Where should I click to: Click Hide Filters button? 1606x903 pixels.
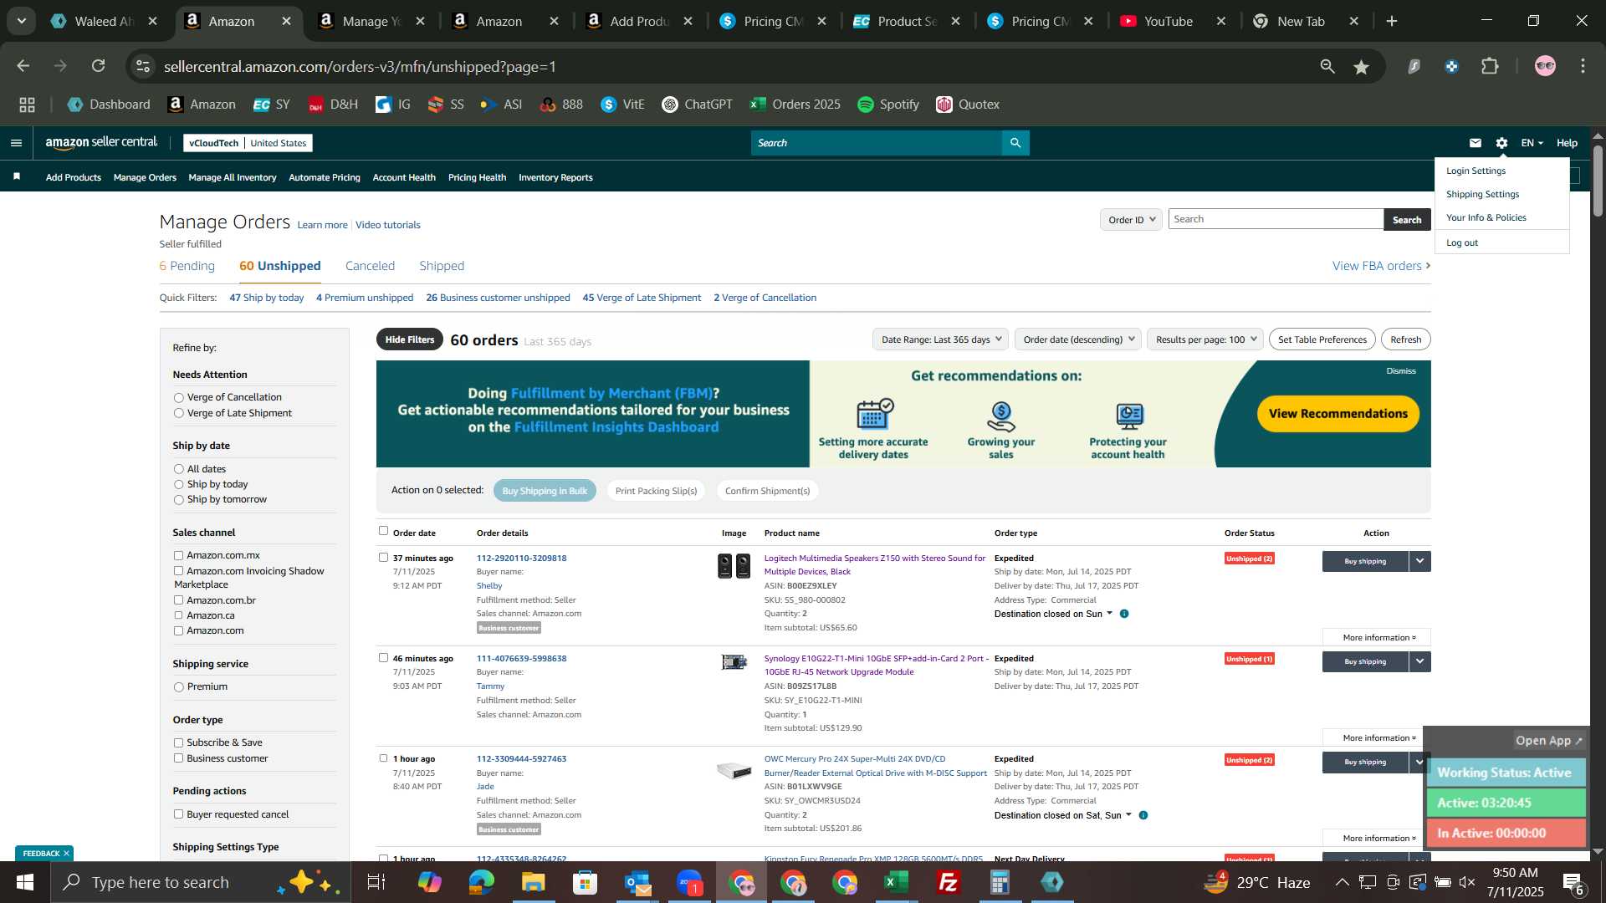point(410,339)
